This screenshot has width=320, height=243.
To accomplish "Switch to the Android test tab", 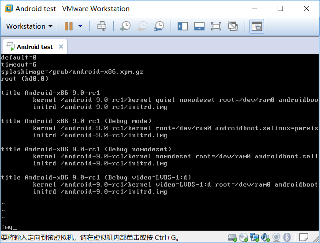I will (x=34, y=47).
